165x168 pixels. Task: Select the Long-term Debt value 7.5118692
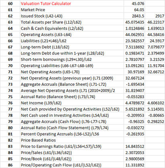pyautogui.click(x=134, y=47)
